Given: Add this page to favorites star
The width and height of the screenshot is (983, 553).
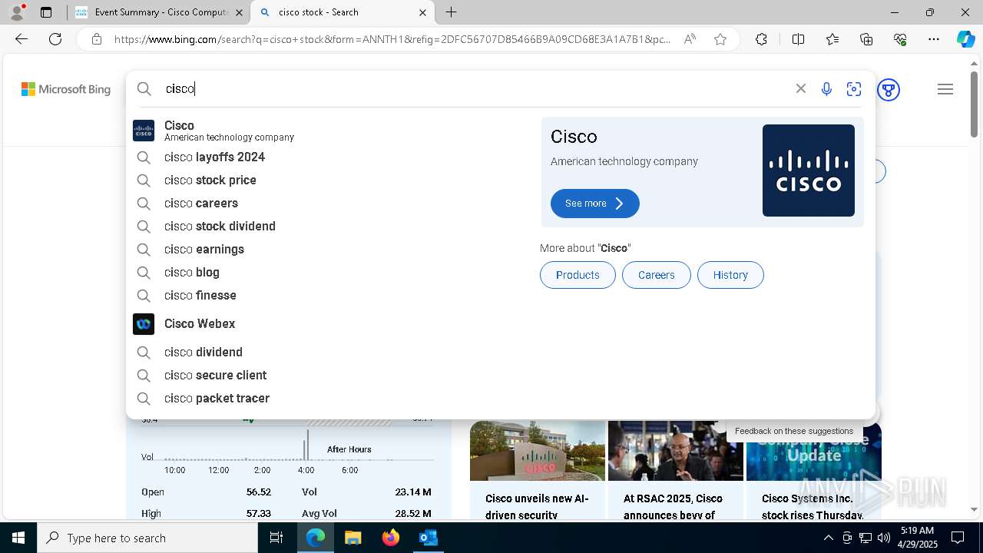Looking at the screenshot, I should (x=720, y=39).
